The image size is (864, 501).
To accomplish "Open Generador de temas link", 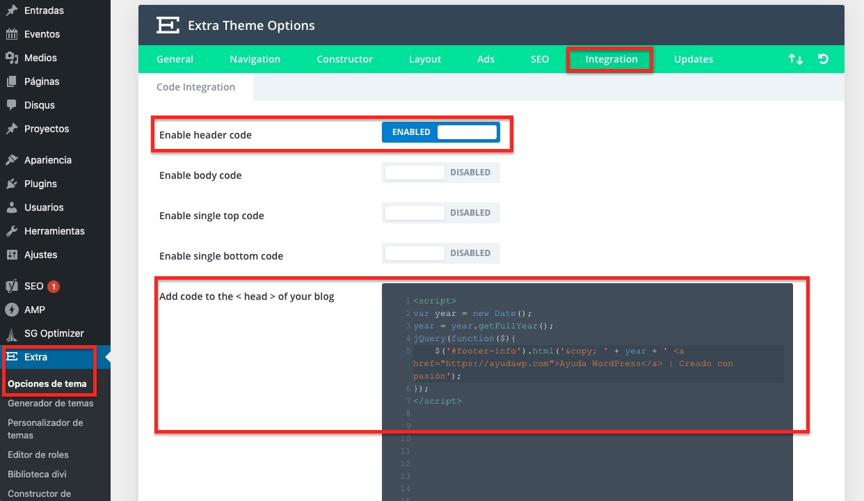I will pos(50,403).
